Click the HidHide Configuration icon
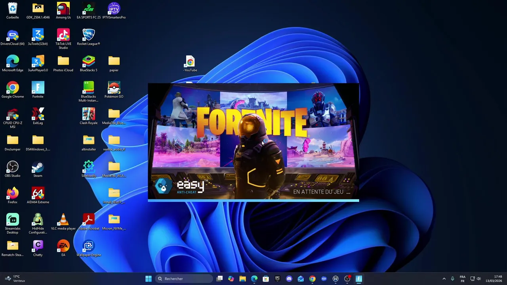Viewport: 507px width, 285px height. click(x=38, y=224)
